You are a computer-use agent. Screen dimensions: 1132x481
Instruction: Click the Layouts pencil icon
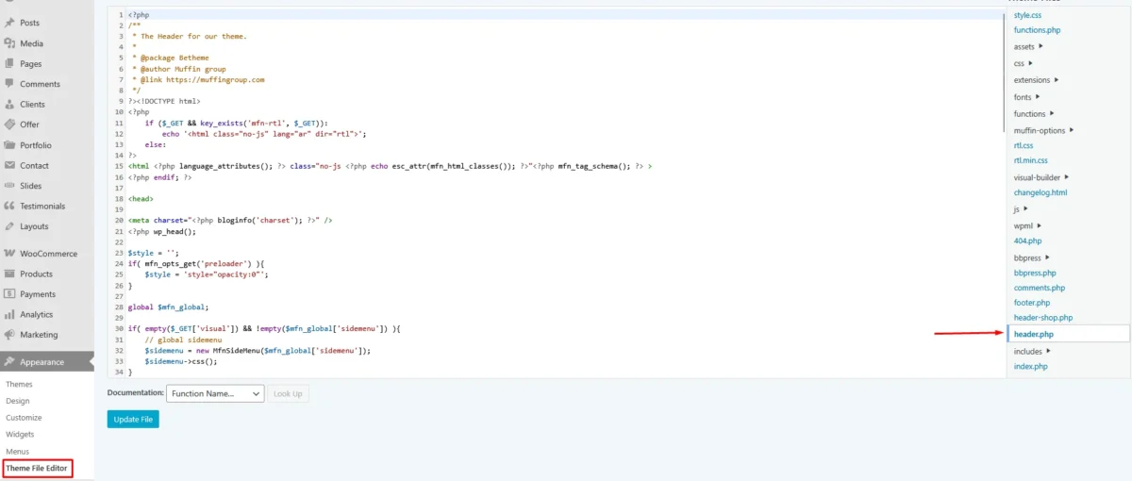click(x=9, y=226)
